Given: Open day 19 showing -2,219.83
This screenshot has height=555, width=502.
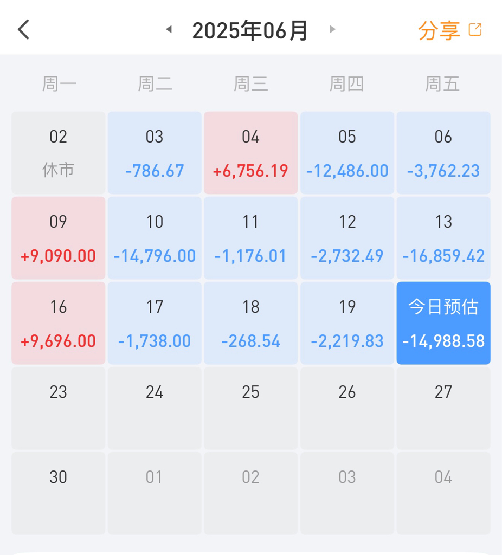Looking at the screenshot, I should coord(347,323).
